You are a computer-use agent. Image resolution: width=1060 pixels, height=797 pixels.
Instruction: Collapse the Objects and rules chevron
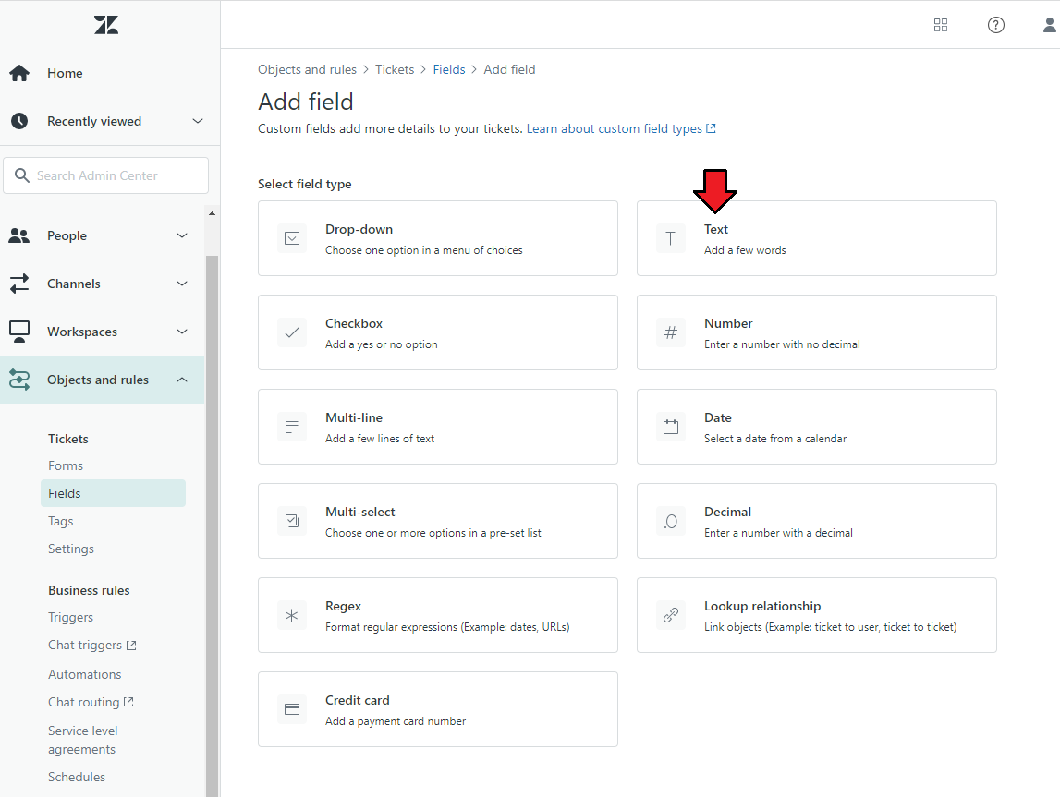pos(182,380)
